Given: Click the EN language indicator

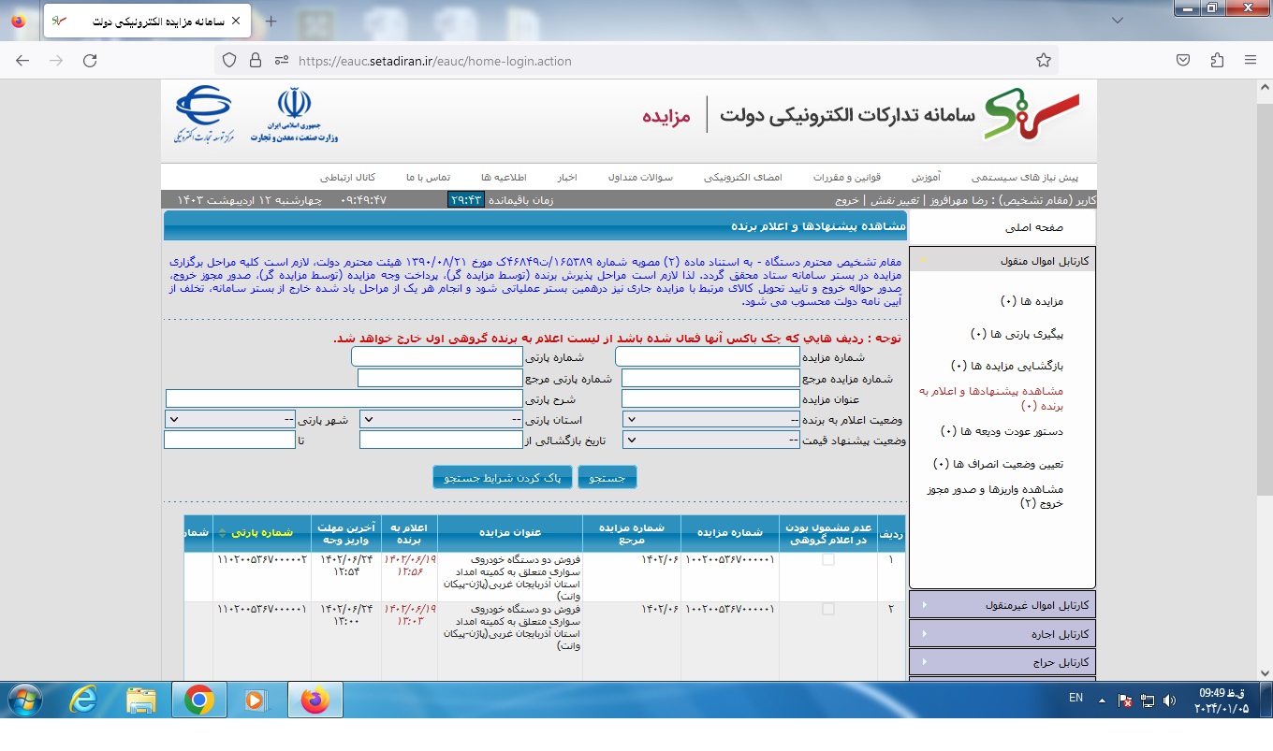Looking at the screenshot, I should tap(1075, 698).
